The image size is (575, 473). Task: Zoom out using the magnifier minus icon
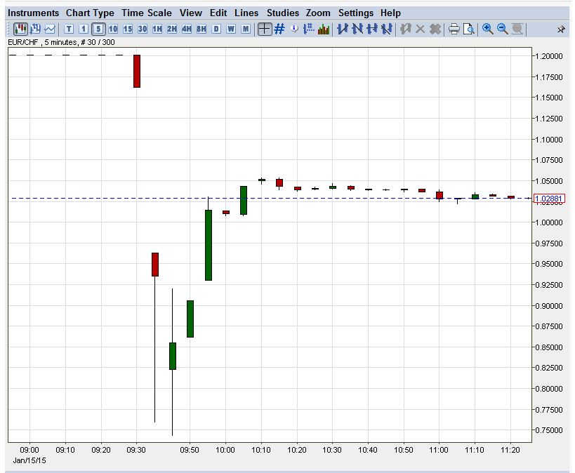pos(500,29)
